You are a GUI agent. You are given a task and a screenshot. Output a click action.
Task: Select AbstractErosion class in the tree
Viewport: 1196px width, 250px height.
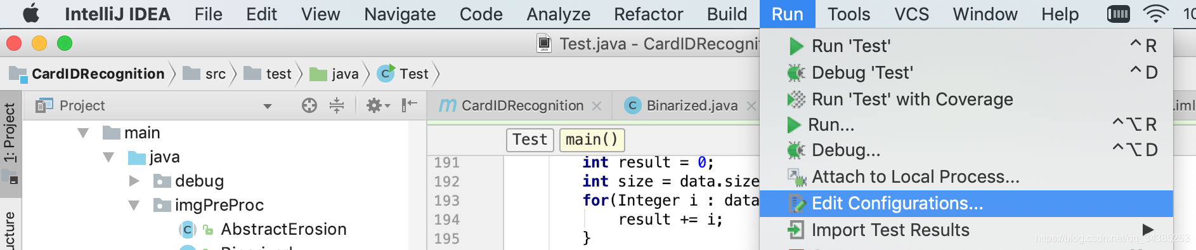tap(263, 229)
